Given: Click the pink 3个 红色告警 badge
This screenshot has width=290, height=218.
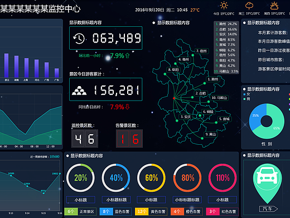Looking at the screenshot, I should tap(223, 211).
